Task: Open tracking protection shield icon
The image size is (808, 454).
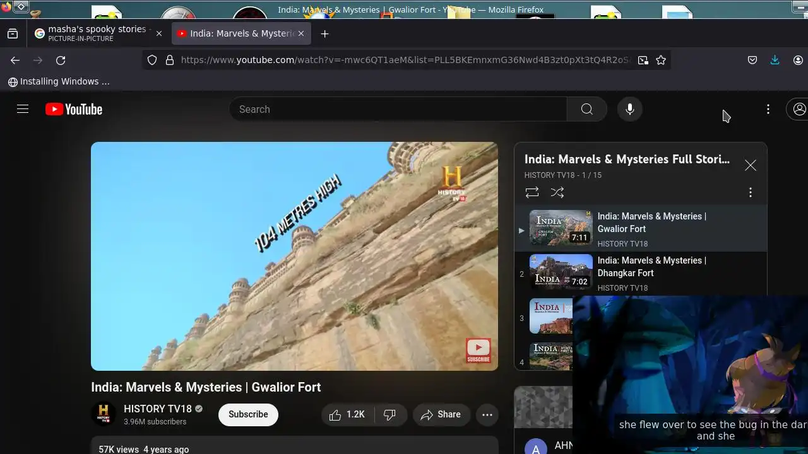Action: [152, 60]
